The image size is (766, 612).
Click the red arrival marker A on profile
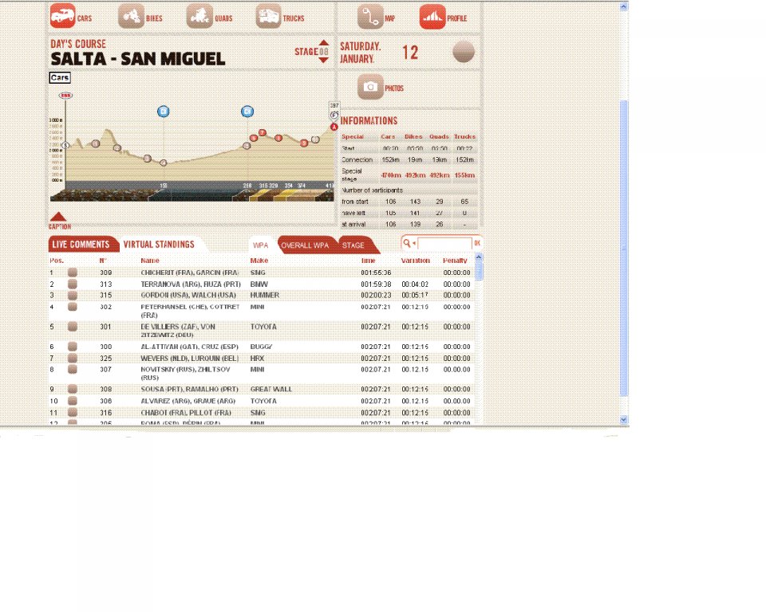(334, 127)
